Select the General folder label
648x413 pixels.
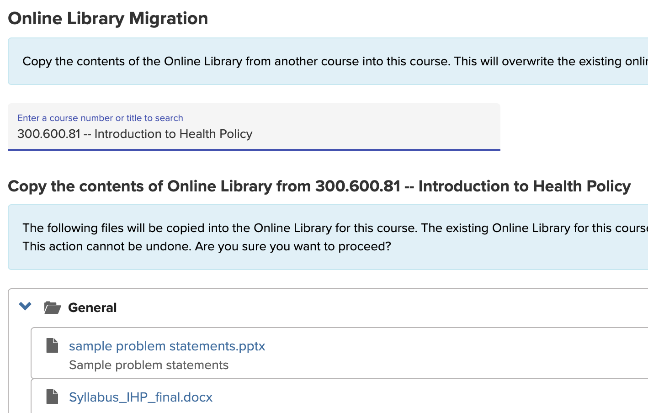tap(92, 307)
